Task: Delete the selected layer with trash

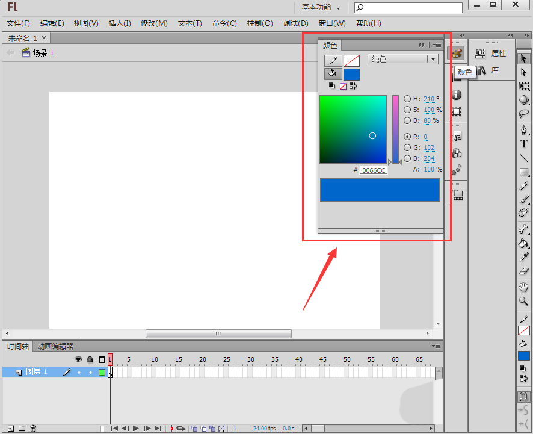Action: click(x=33, y=428)
